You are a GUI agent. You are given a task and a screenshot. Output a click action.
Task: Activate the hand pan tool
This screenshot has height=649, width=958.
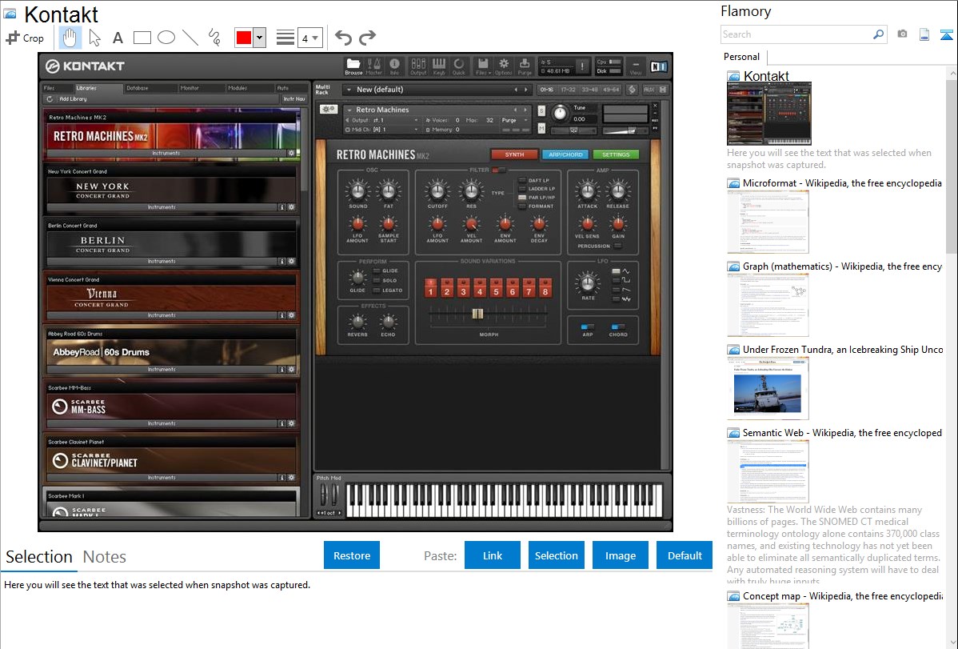point(70,38)
